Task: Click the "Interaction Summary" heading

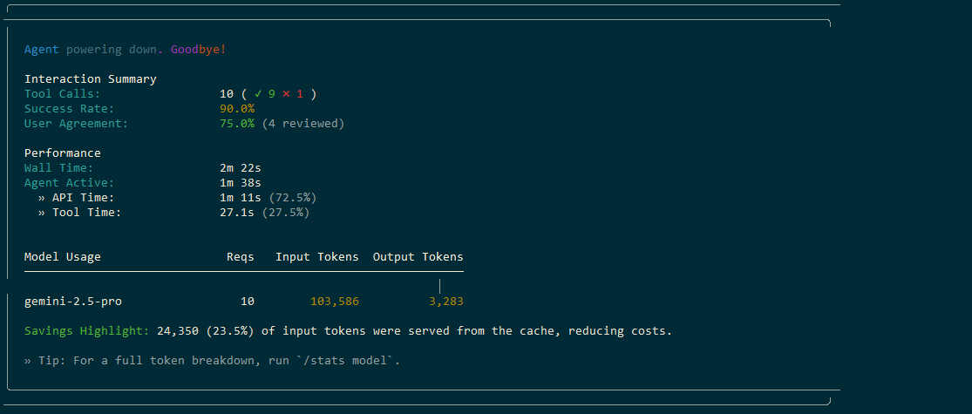Action: 90,79
